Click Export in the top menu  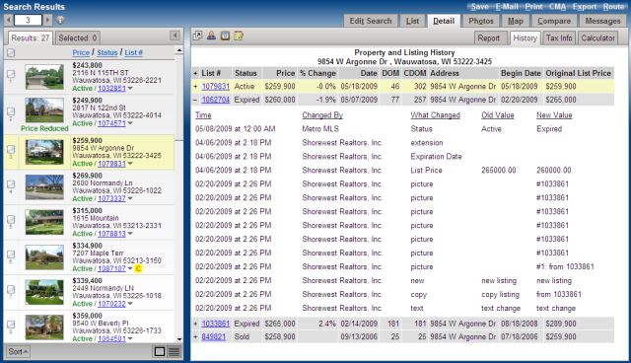pos(585,7)
